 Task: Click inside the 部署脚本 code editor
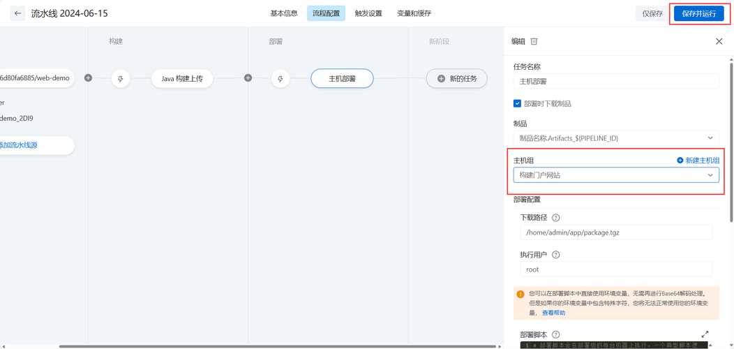pyautogui.click(x=614, y=346)
